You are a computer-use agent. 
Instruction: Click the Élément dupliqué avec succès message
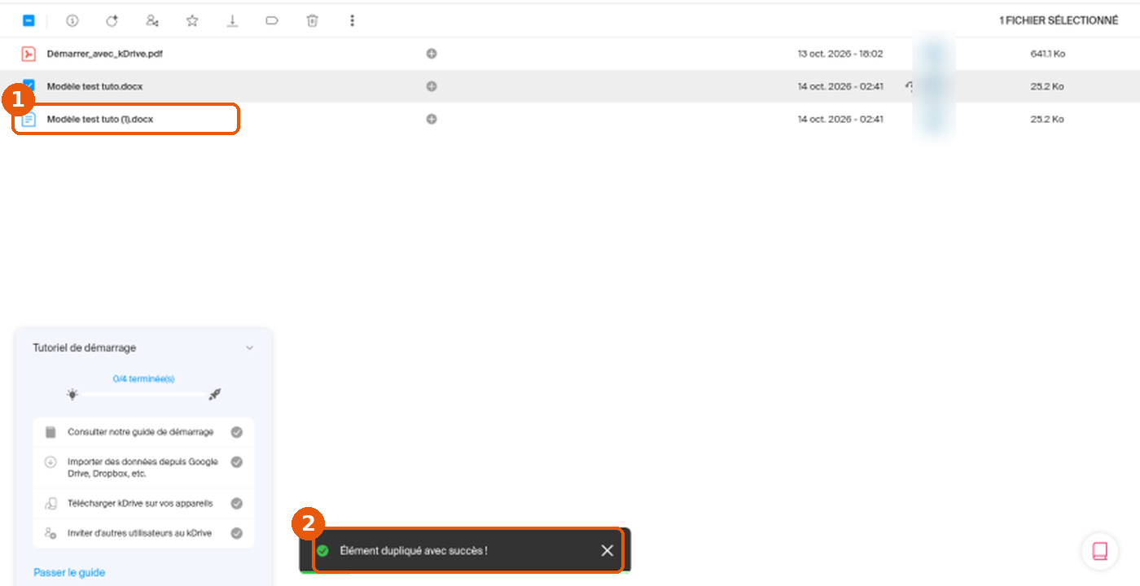point(414,551)
